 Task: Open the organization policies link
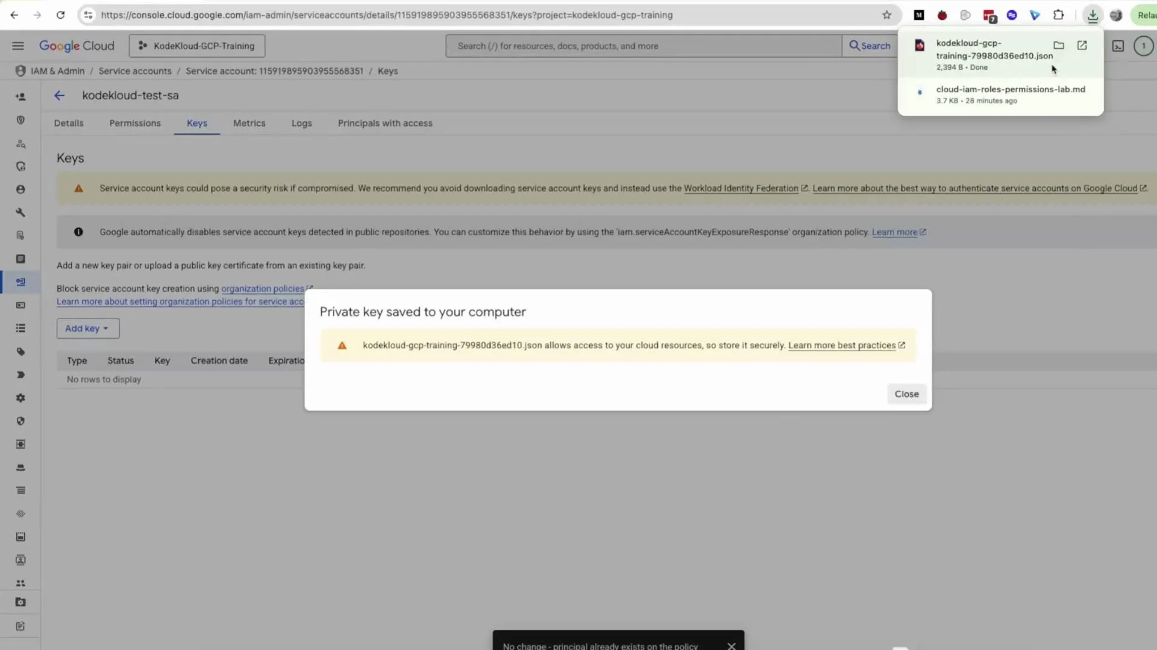click(x=266, y=288)
